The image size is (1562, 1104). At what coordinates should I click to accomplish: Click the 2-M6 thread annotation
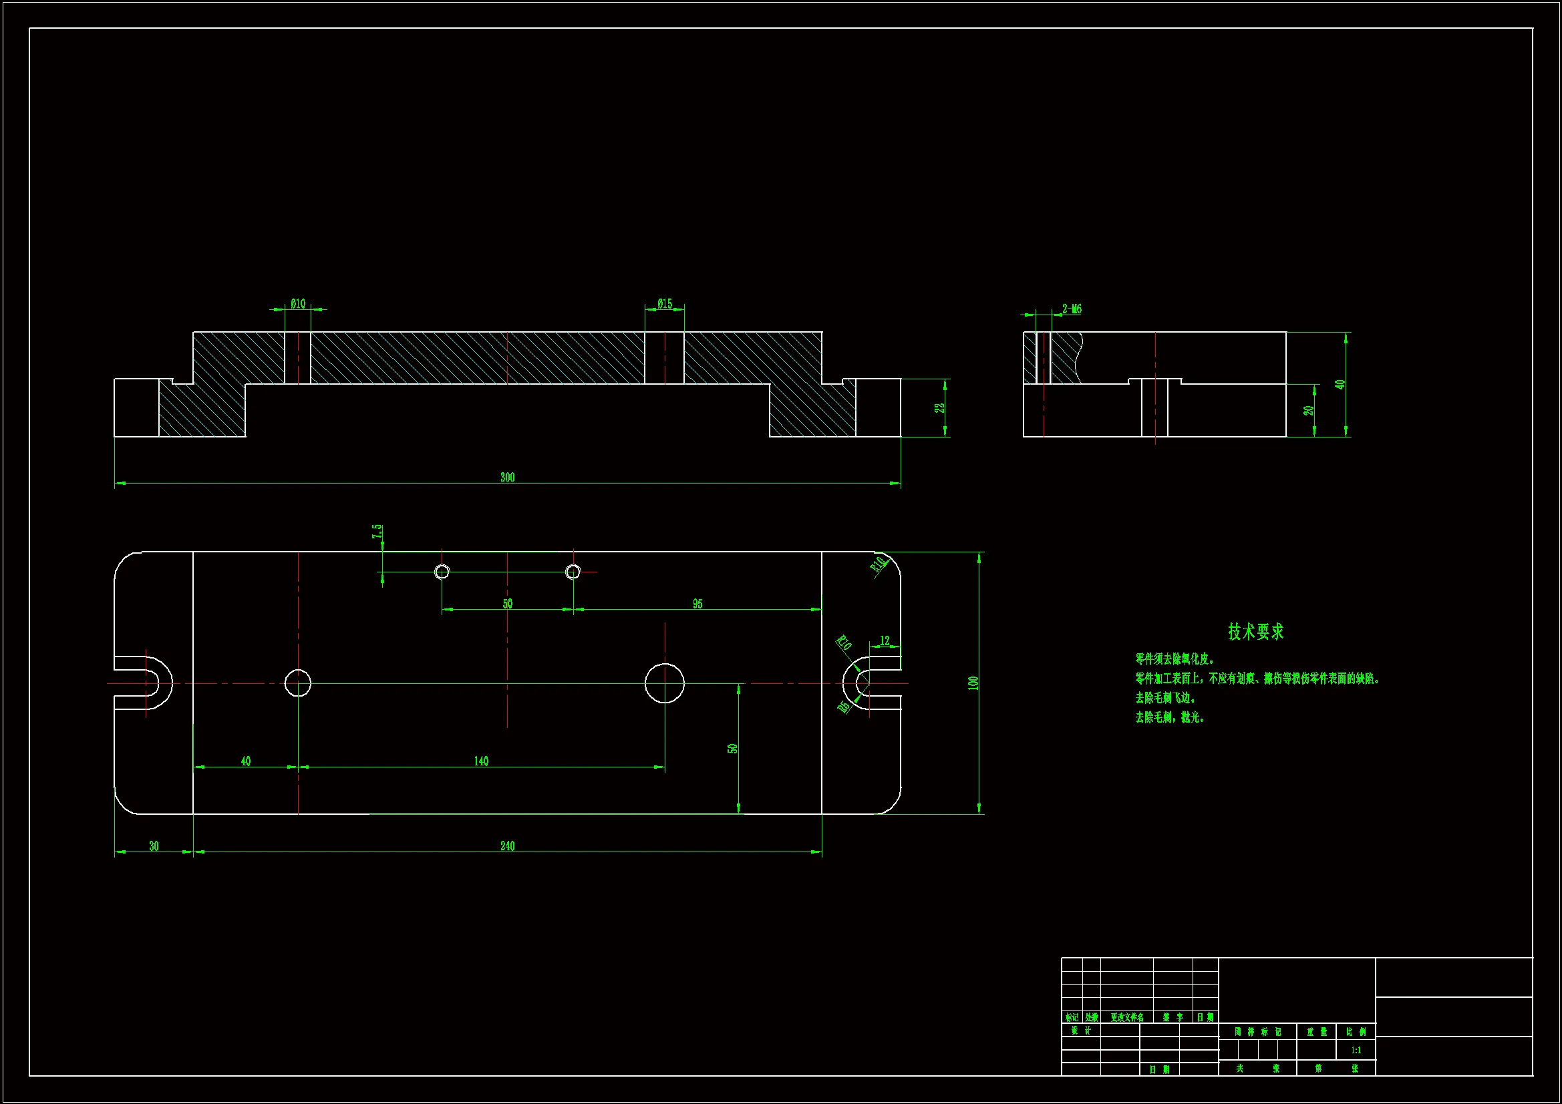click(x=1072, y=309)
